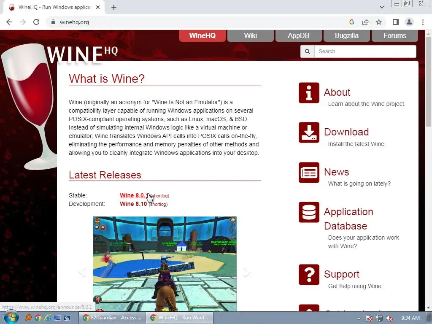Click the share page icon
Image resolution: width=432 pixels, height=324 pixels.
(365, 22)
